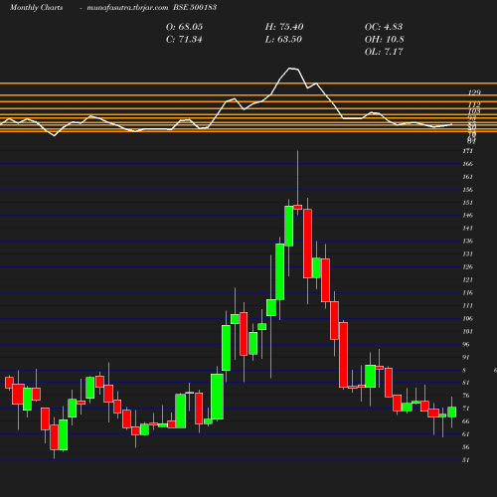Click the 151 price axis label
The height and width of the screenshot is (497, 497).
[x=467, y=203]
